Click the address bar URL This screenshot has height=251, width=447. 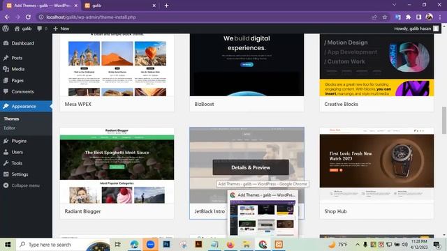[x=91, y=17]
